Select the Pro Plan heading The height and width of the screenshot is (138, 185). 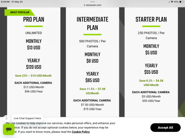coord(34,20)
